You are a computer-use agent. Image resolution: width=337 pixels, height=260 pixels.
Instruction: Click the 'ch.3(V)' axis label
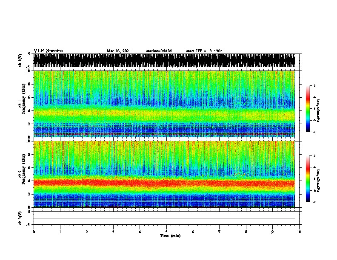20,218
